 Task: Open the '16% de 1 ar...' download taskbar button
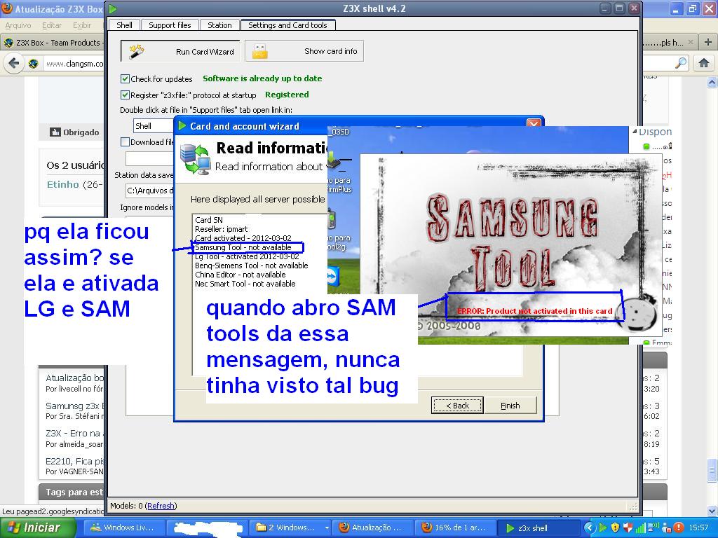pos(455,527)
